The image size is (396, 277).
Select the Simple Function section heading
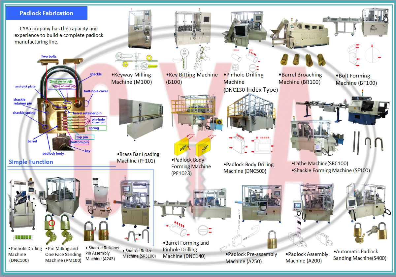pos(31,162)
